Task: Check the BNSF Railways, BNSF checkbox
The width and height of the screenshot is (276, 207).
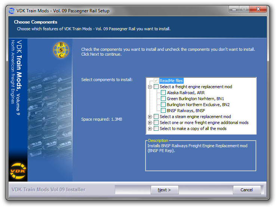Action: point(163,111)
